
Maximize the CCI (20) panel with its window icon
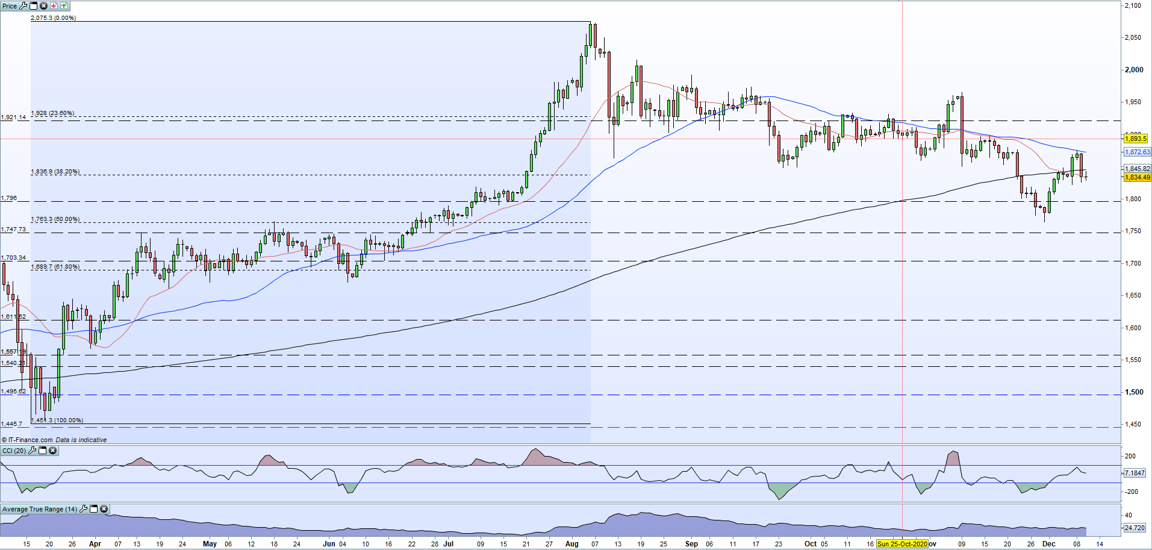click(x=43, y=451)
